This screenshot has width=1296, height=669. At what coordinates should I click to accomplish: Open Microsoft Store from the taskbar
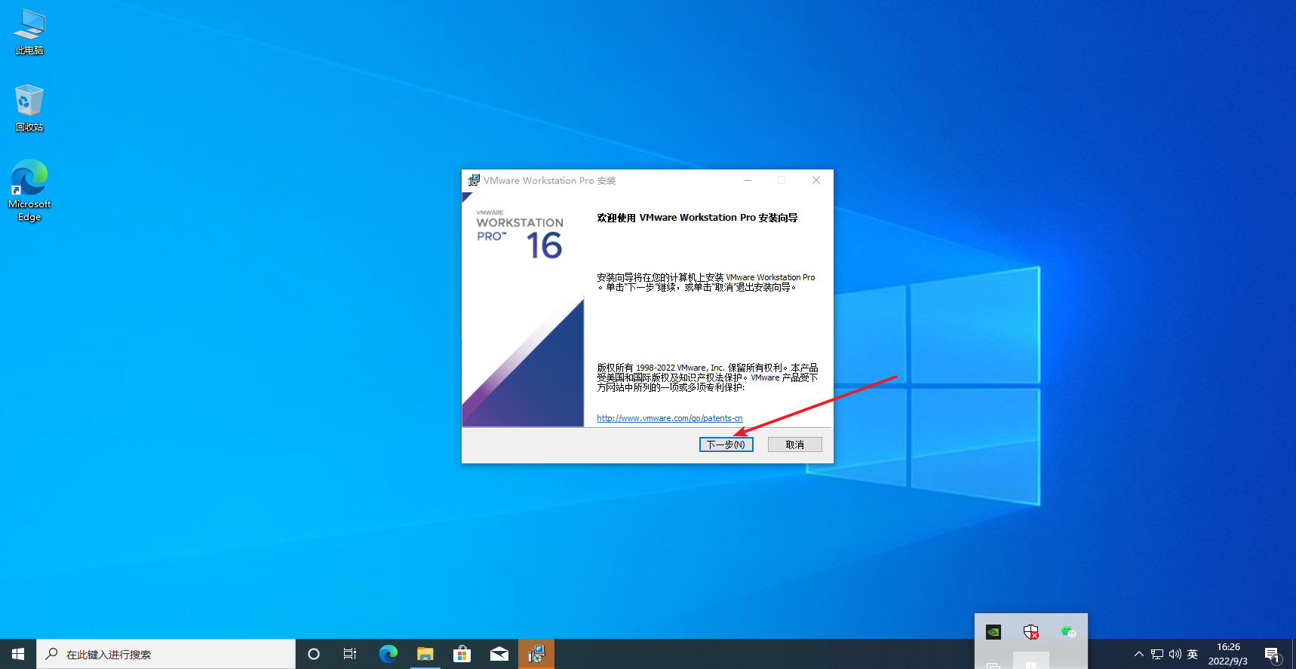[462, 654]
